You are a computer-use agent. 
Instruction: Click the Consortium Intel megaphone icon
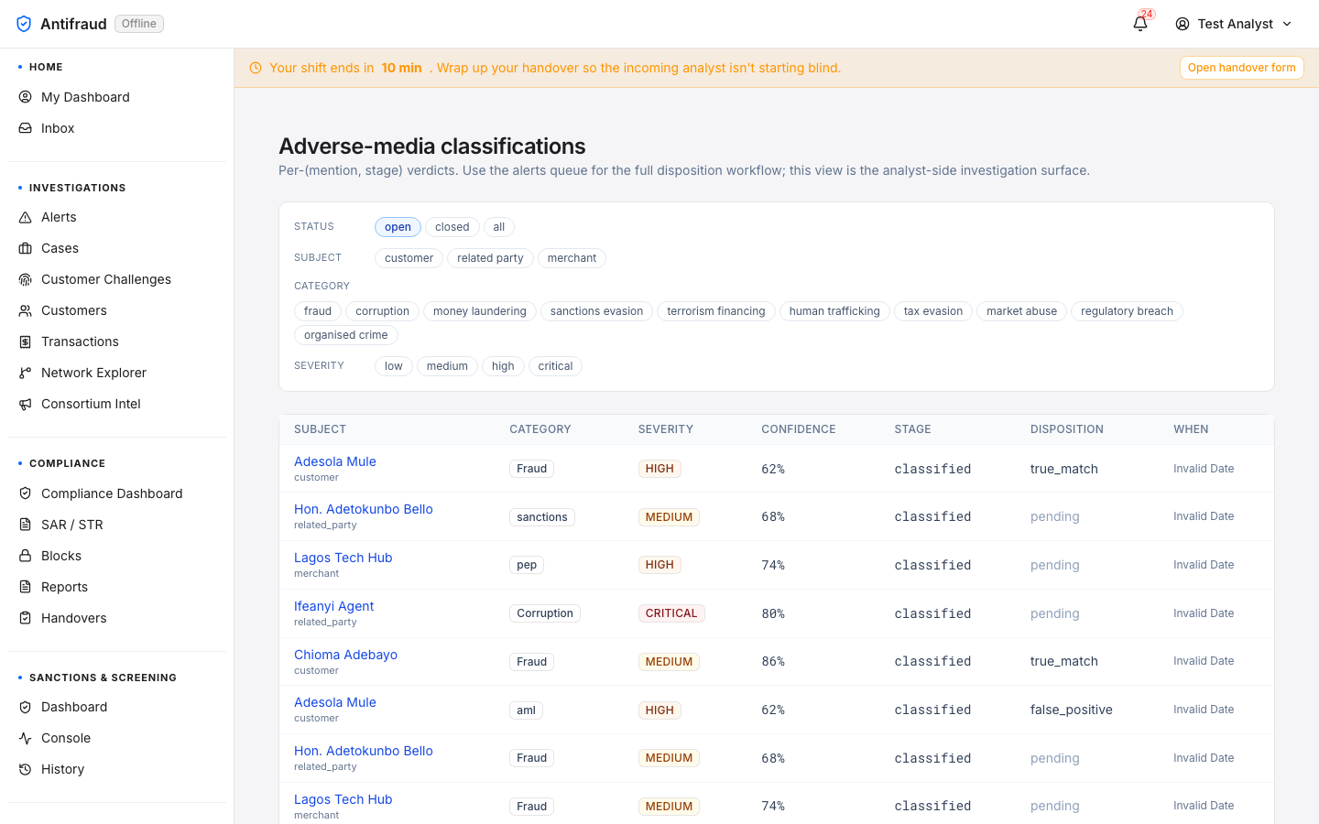click(26, 404)
